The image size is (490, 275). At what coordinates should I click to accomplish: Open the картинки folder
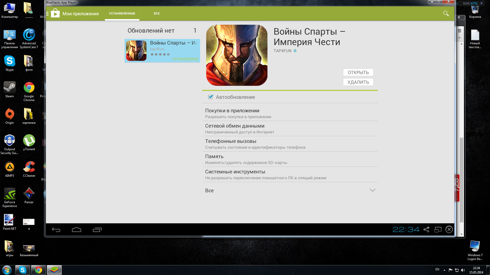29,116
